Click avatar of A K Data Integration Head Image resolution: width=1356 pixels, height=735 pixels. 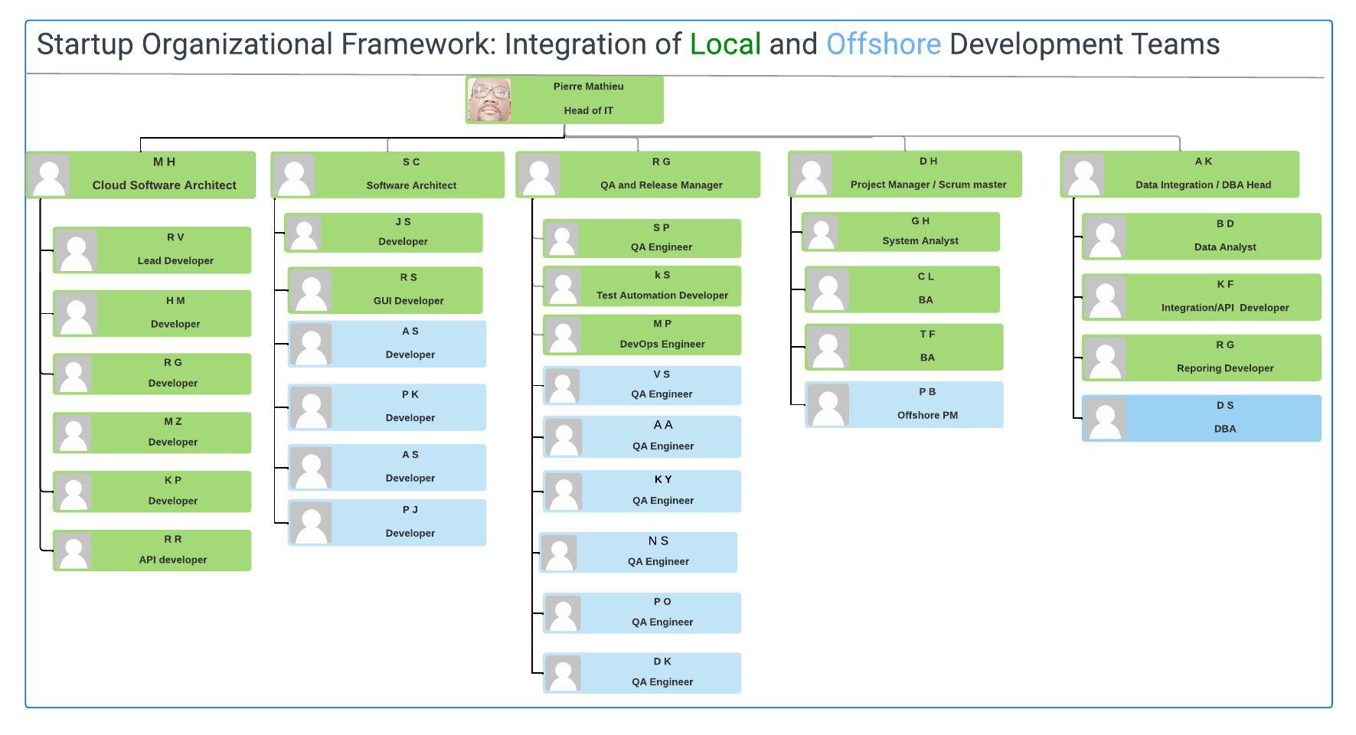pyautogui.click(x=1083, y=174)
